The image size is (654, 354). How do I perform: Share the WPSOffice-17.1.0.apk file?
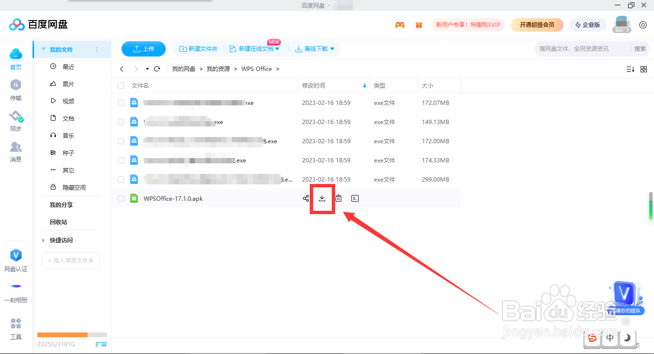306,198
